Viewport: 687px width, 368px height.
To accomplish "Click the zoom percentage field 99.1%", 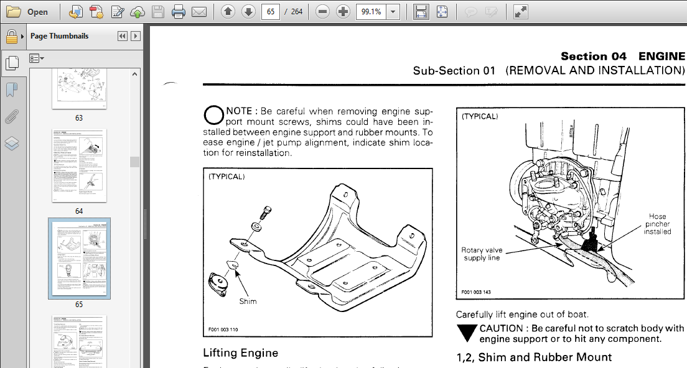I will tap(371, 12).
